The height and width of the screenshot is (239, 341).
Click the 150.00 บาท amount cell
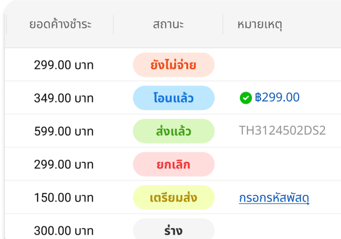[64, 198]
